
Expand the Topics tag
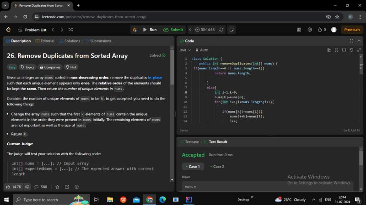(x=27, y=67)
